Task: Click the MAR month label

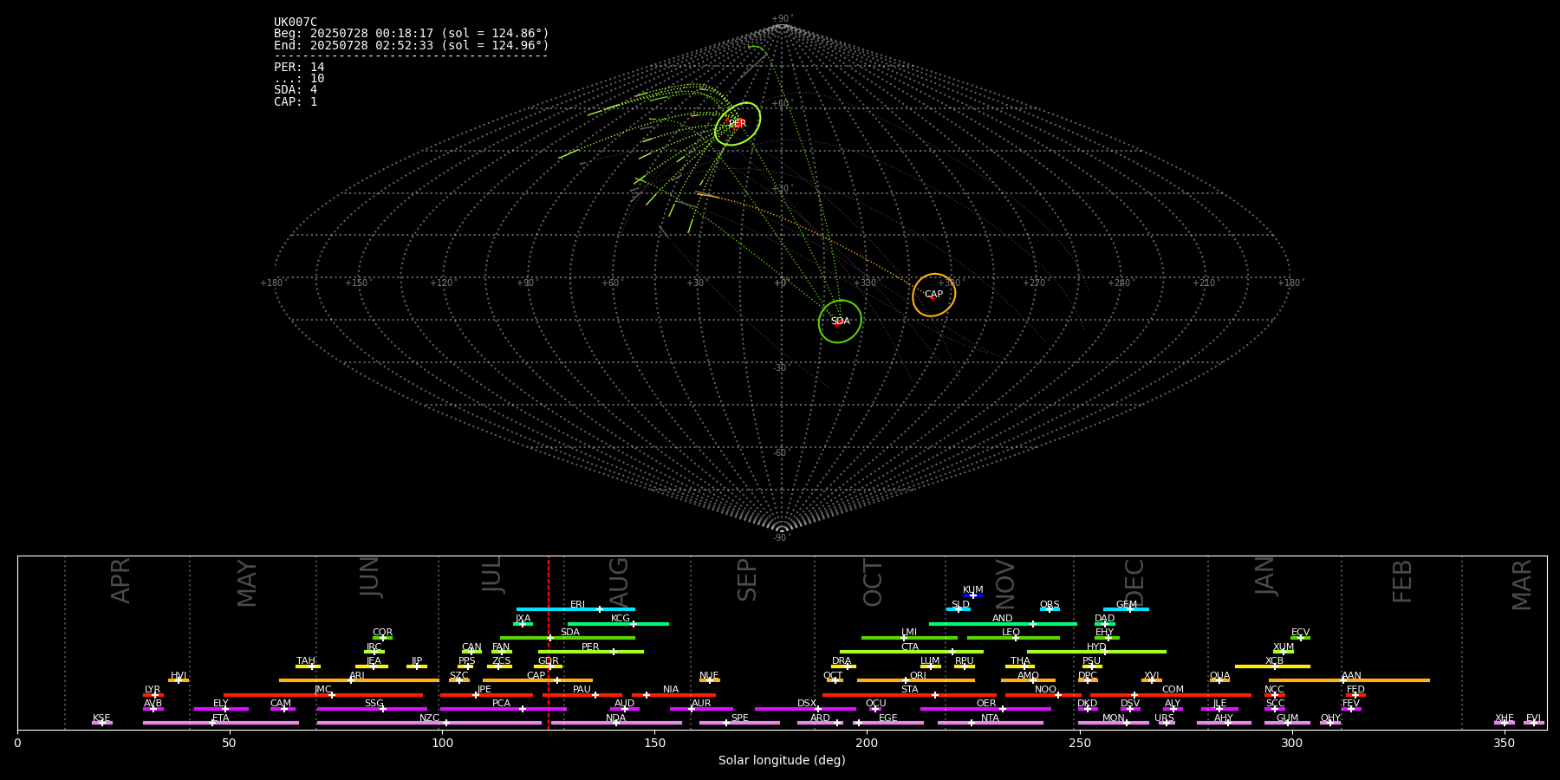Action: [x=1522, y=585]
